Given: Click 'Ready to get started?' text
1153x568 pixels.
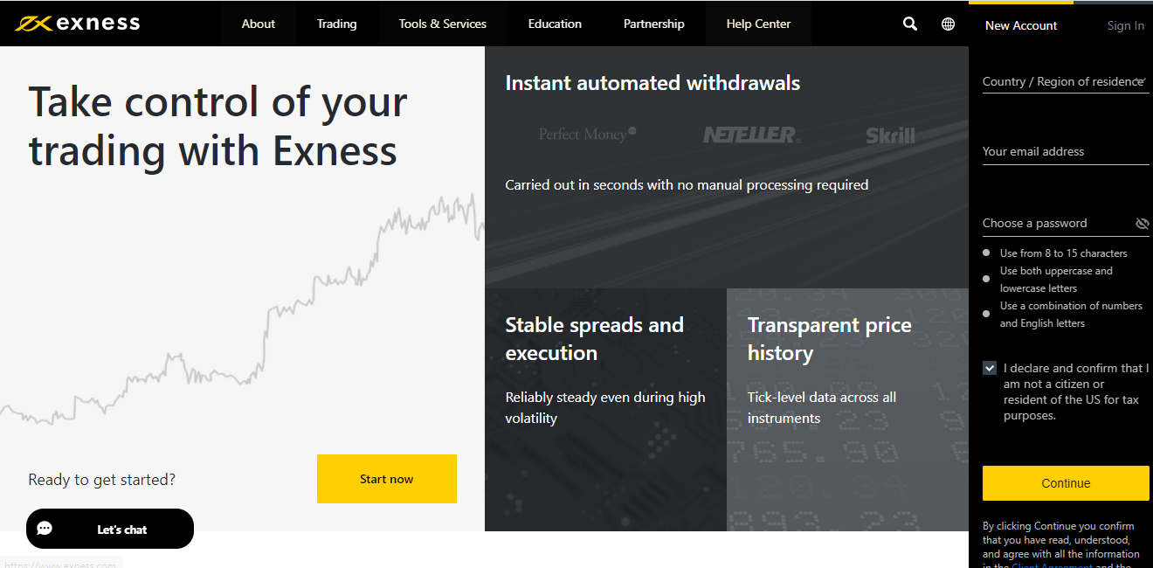Looking at the screenshot, I should [102, 480].
